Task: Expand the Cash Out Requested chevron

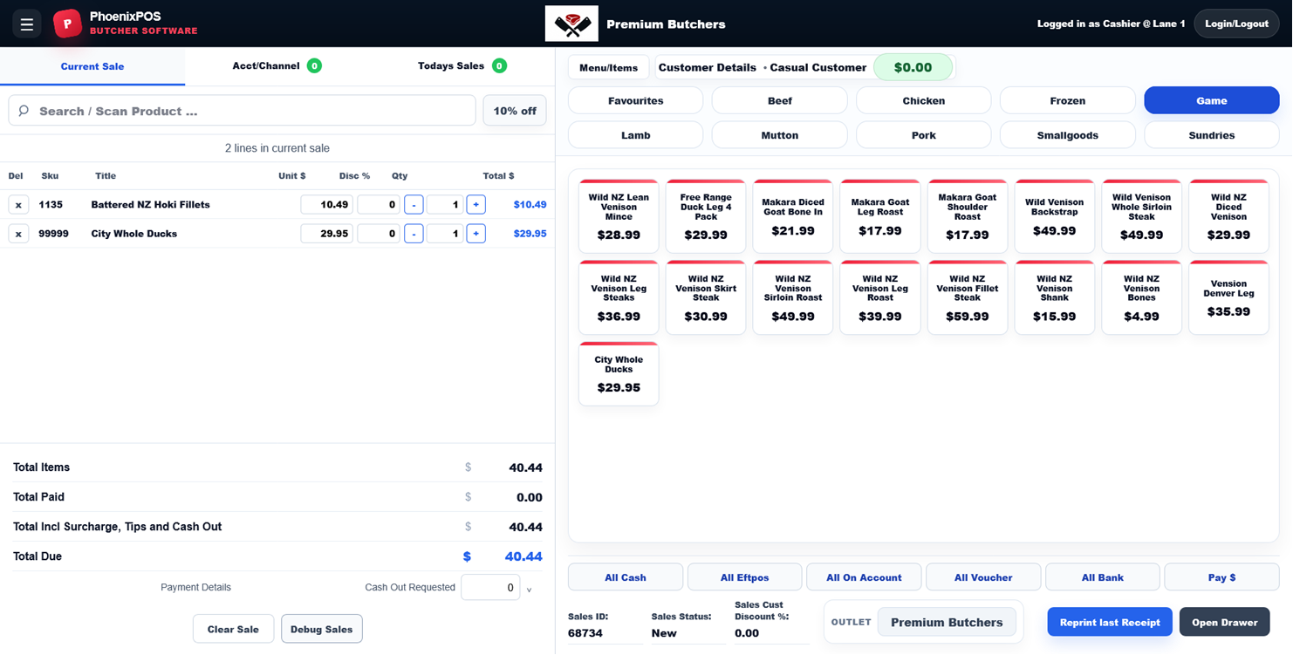Action: [529, 590]
